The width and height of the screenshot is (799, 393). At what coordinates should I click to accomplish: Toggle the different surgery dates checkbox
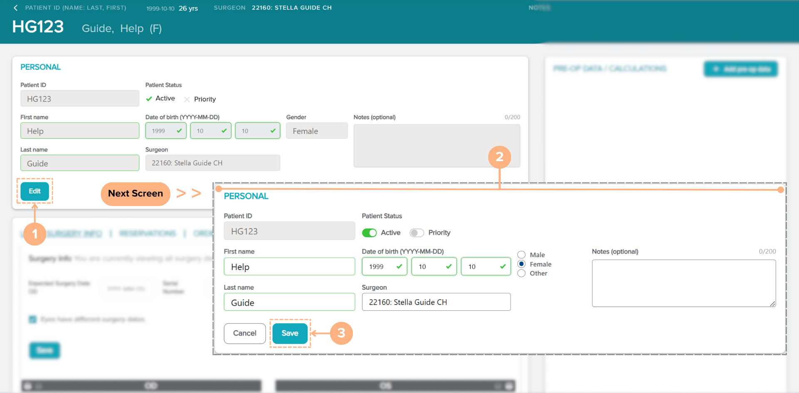32,319
